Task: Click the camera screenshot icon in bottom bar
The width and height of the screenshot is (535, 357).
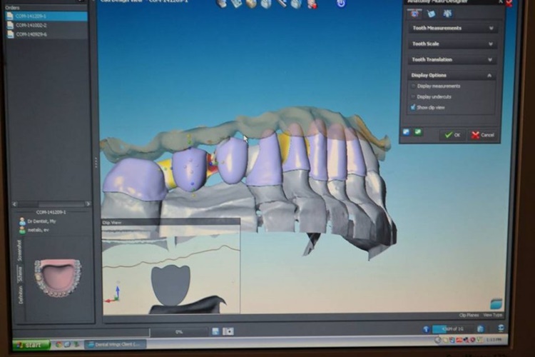Action: coord(228,331)
